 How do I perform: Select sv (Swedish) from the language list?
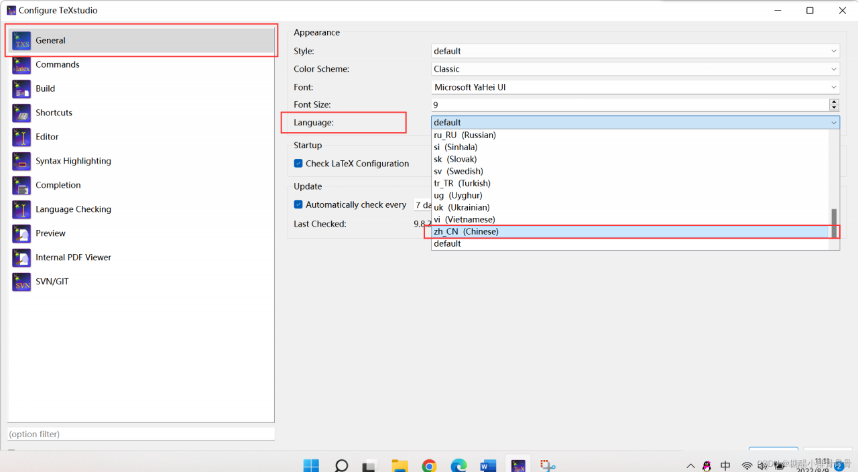click(630, 171)
